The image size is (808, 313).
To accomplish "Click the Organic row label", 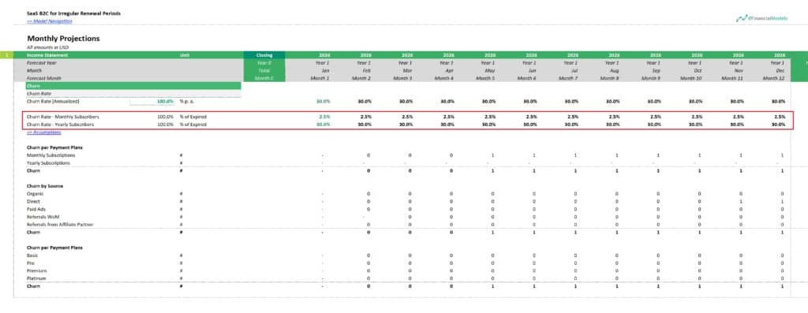I will 34,194.
